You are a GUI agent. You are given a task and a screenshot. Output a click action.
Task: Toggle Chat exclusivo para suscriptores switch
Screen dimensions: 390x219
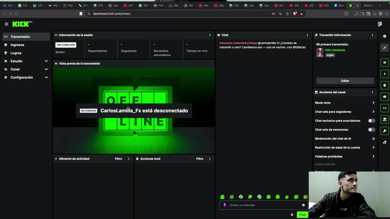(x=371, y=121)
